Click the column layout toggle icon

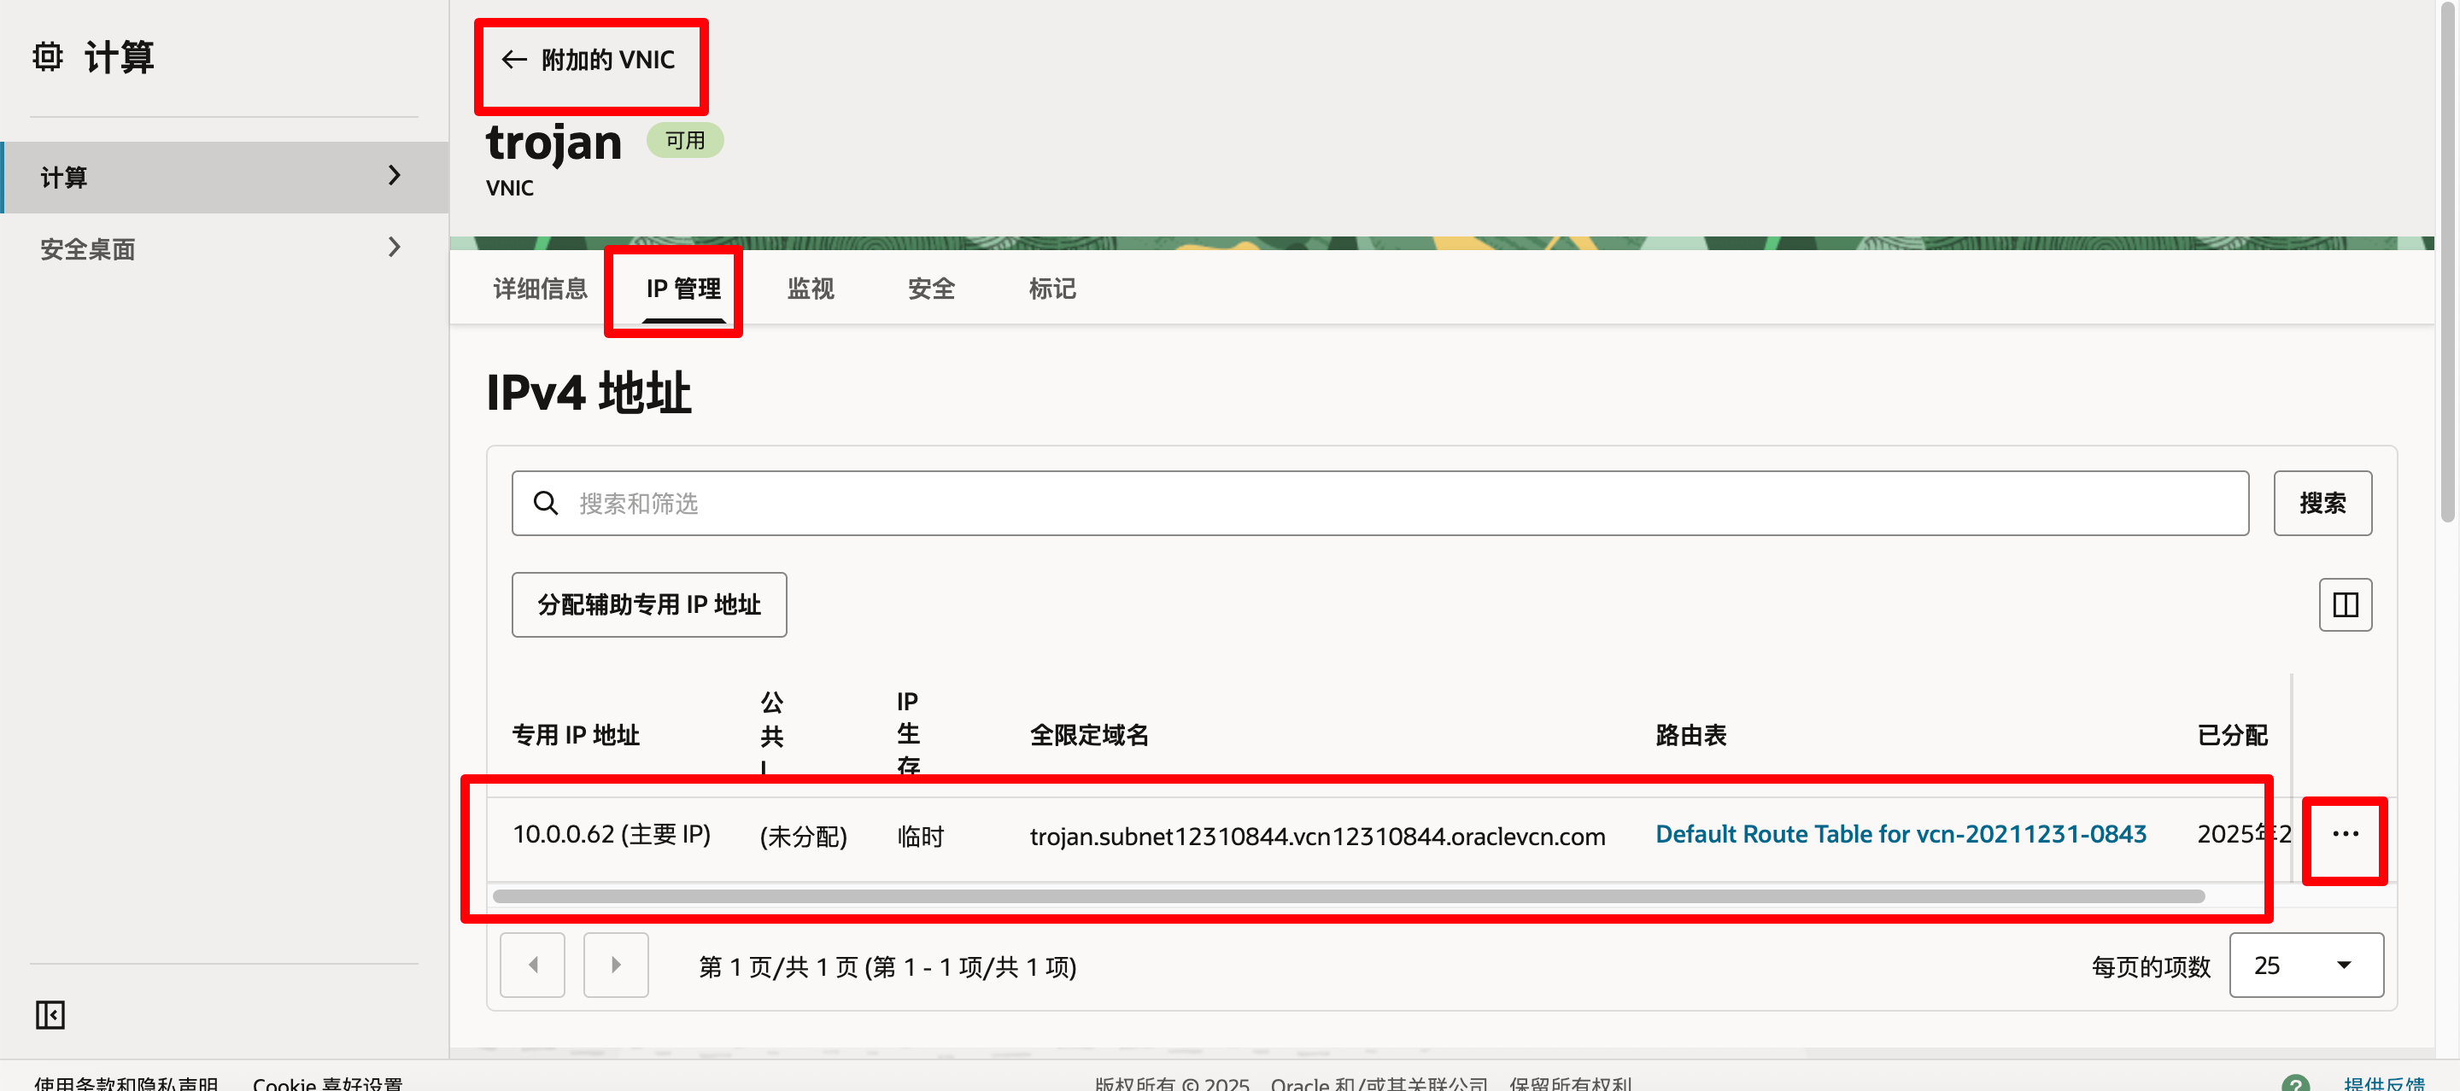click(x=2345, y=605)
